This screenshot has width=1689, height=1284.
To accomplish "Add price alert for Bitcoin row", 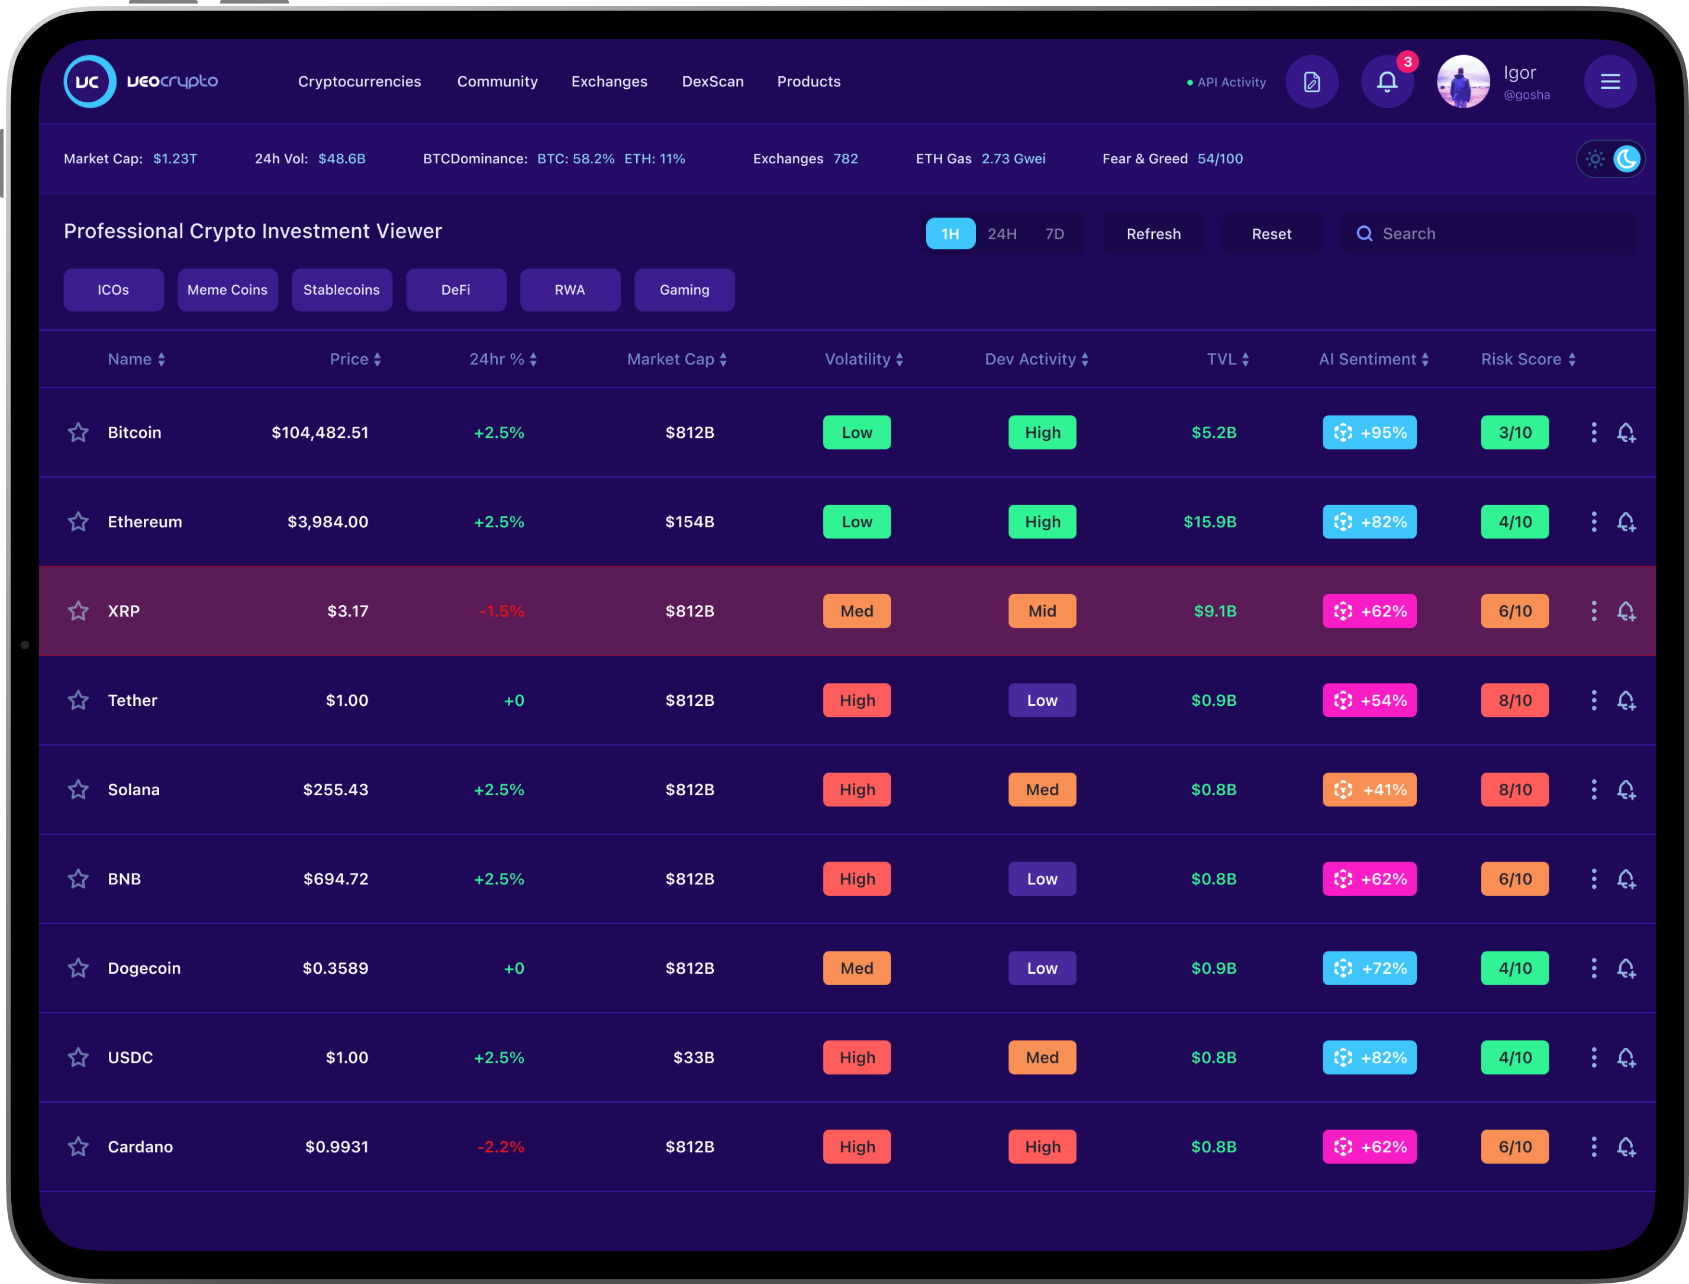I will point(1626,433).
